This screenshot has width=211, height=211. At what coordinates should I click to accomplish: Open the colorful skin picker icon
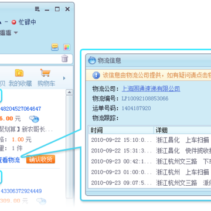click(x=67, y=47)
